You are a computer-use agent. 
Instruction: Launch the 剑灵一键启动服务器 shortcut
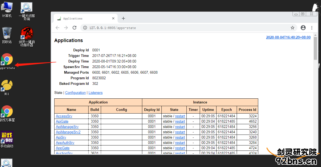[x=27, y=37]
